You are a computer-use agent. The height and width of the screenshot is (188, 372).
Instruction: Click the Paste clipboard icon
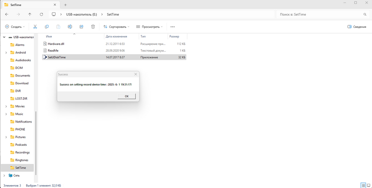tap(58, 27)
